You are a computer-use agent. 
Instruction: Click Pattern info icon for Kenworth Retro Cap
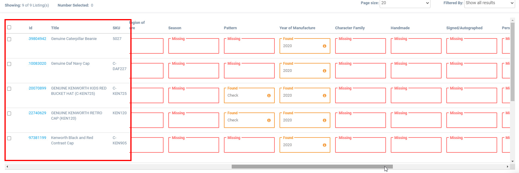pos(269,120)
